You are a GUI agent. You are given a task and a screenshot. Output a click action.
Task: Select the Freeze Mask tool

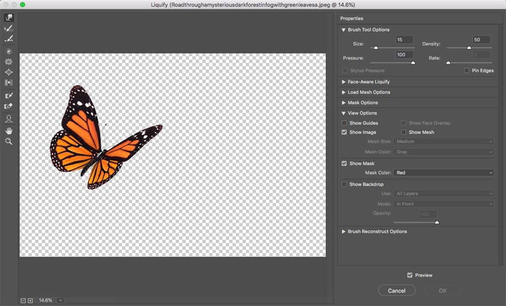[9, 96]
